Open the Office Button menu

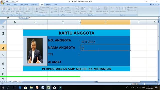pyautogui.click(x=2, y=2)
